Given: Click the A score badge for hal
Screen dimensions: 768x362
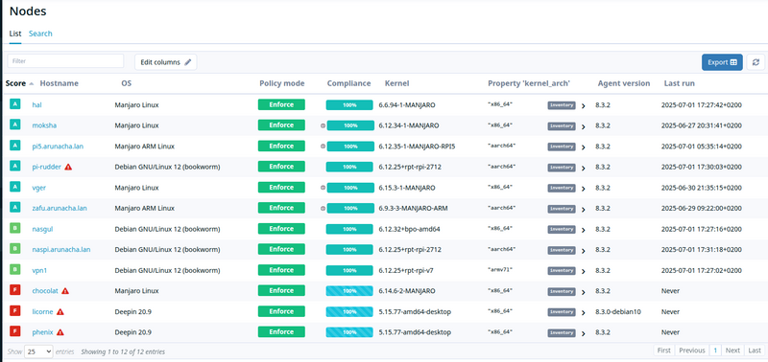Looking at the screenshot, I should click(x=14, y=104).
